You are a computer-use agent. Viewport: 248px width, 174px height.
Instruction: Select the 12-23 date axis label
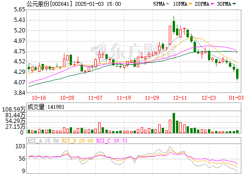click(x=209, y=98)
